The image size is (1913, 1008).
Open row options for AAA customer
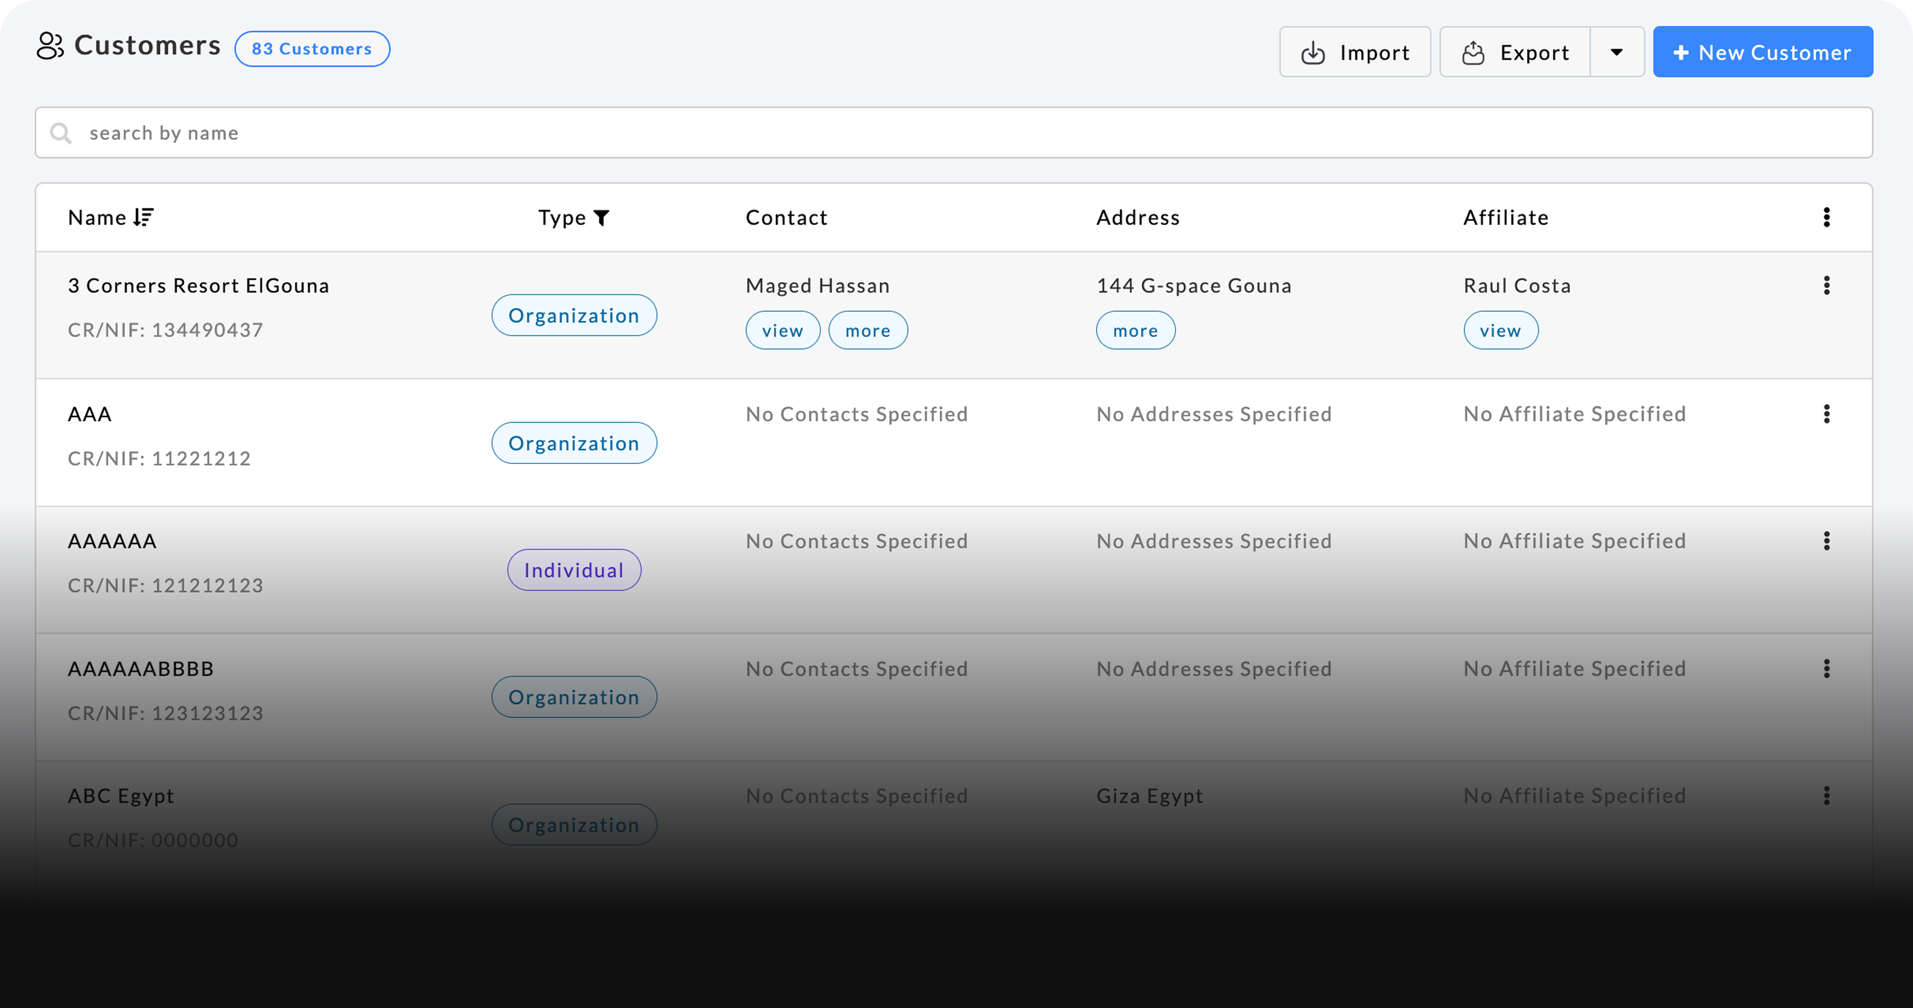1826,414
